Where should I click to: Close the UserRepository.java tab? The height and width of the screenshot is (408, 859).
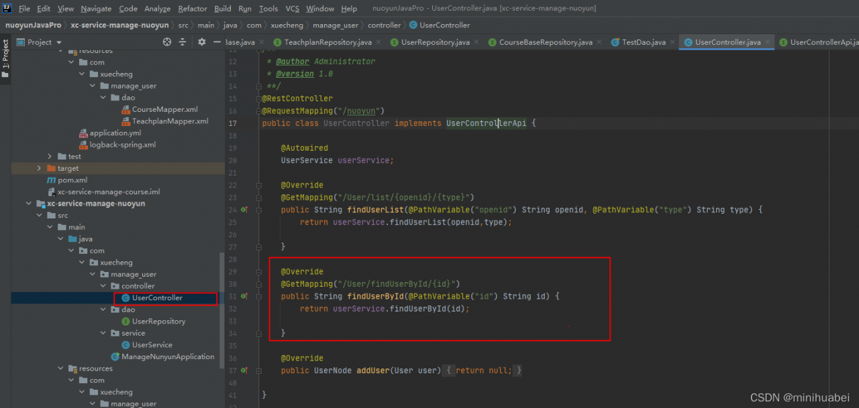(x=476, y=42)
